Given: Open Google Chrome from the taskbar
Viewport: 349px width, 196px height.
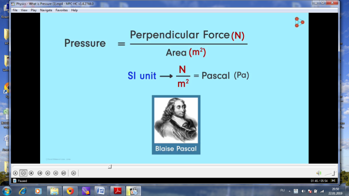Looking at the screenshot, I should point(70,191).
